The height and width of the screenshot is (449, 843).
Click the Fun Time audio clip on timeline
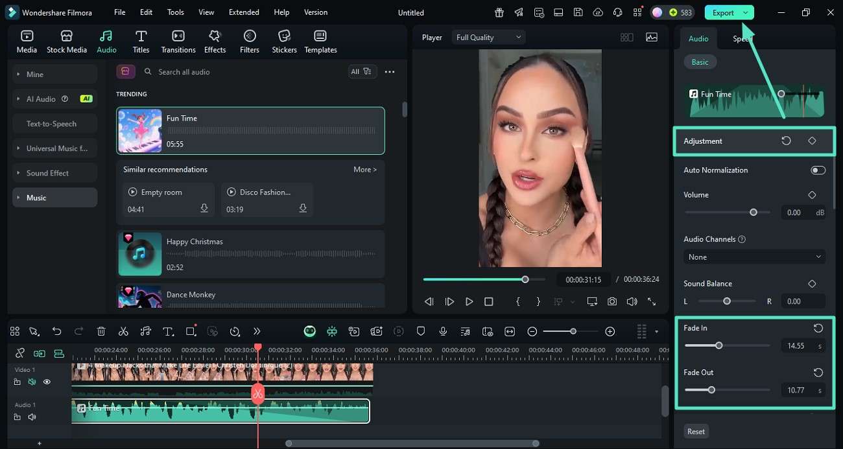point(220,411)
